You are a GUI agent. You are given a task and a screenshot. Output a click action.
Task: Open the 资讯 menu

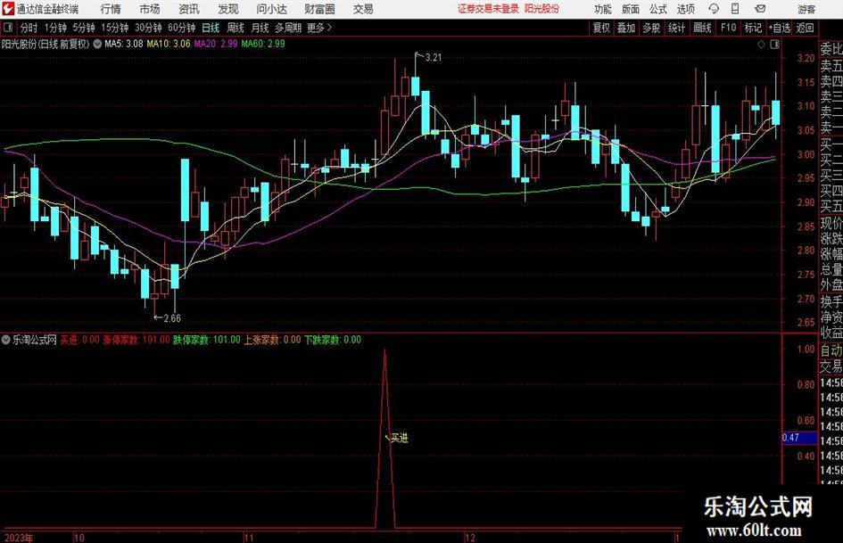189,9
